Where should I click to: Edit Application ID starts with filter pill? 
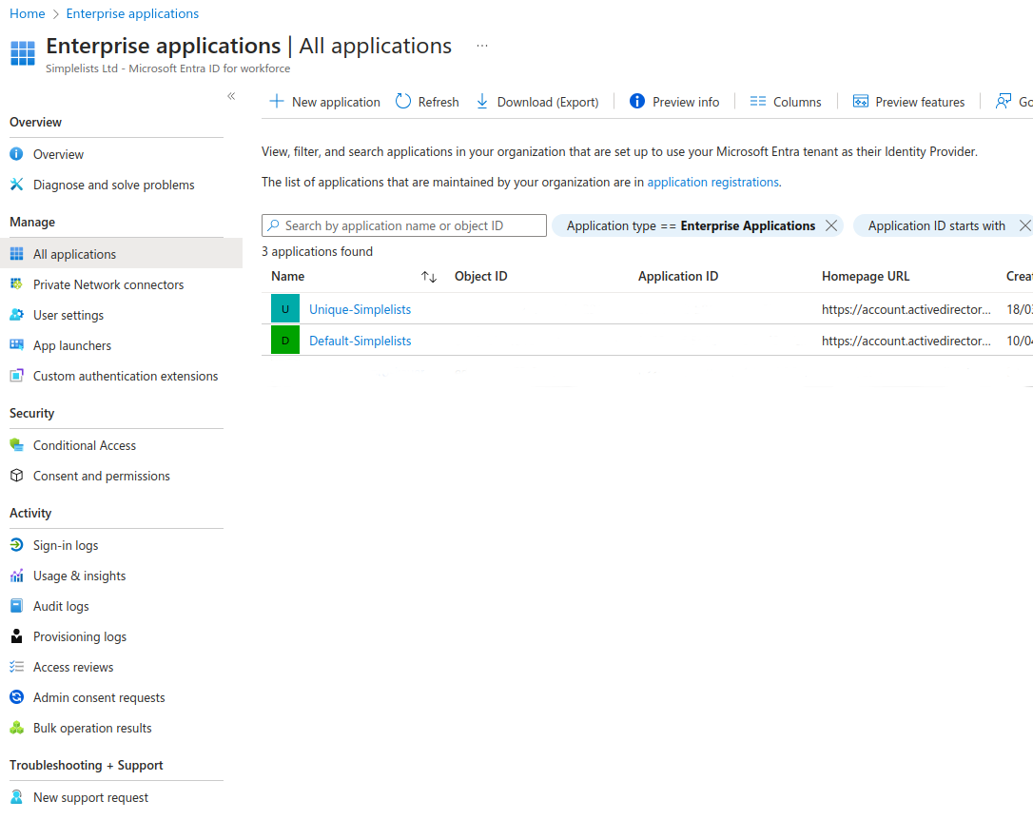(936, 225)
